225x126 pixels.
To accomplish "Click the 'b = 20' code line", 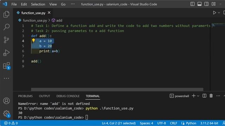I will (45, 46).
